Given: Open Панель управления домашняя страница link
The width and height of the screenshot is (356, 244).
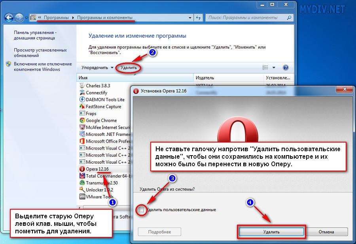Looking at the screenshot, I should click(x=35, y=36).
